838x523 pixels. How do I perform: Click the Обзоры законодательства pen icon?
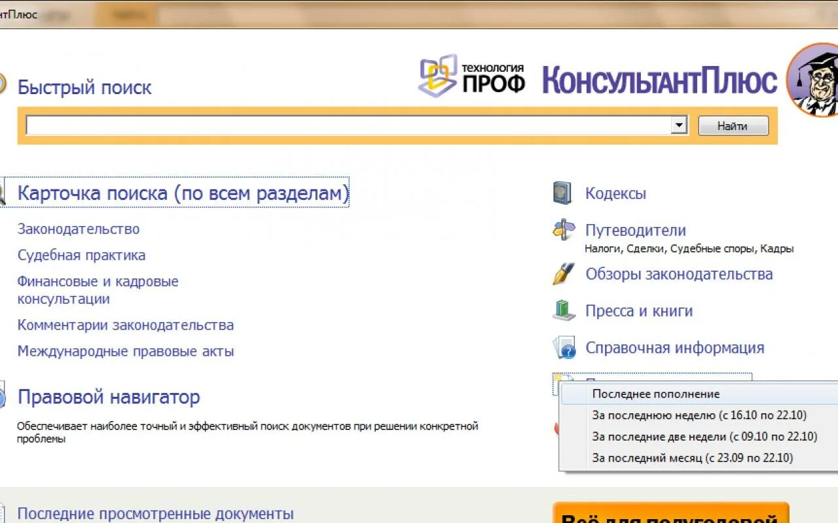pyautogui.click(x=563, y=274)
